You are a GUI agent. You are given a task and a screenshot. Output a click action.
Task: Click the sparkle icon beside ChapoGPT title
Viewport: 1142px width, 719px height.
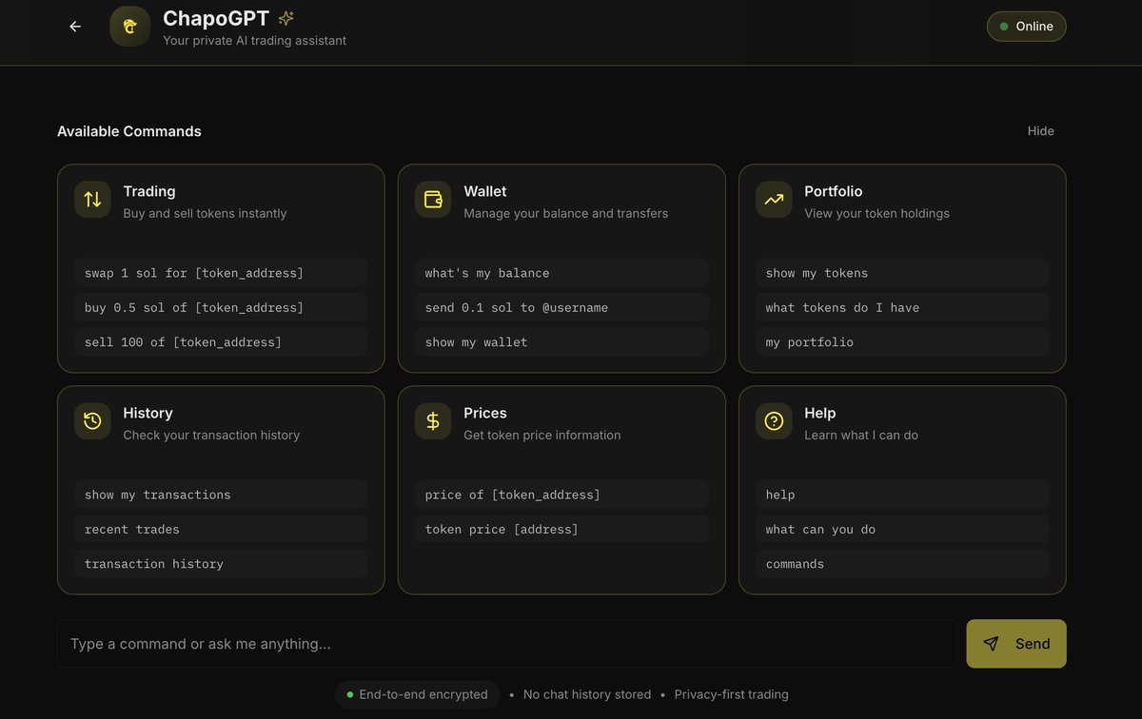pyautogui.click(x=285, y=18)
